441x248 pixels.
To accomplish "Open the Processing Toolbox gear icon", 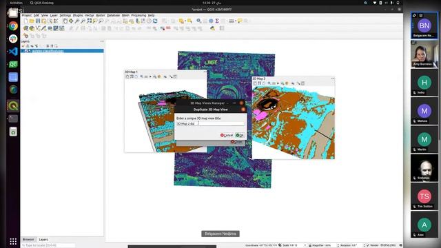I will [x=211, y=21].
